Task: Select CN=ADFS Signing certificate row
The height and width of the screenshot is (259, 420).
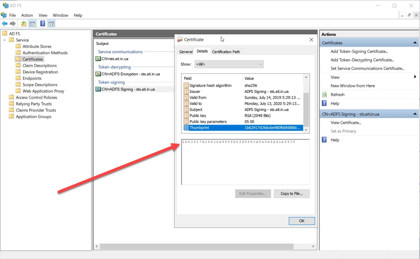Action: pos(128,89)
